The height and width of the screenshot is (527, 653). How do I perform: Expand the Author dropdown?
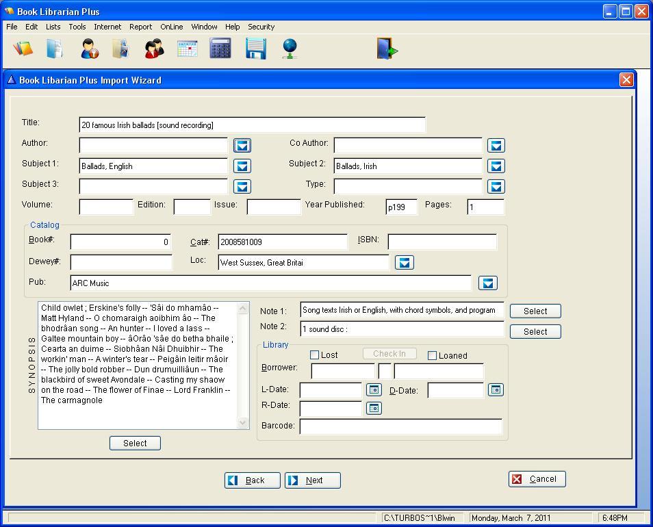(x=242, y=145)
